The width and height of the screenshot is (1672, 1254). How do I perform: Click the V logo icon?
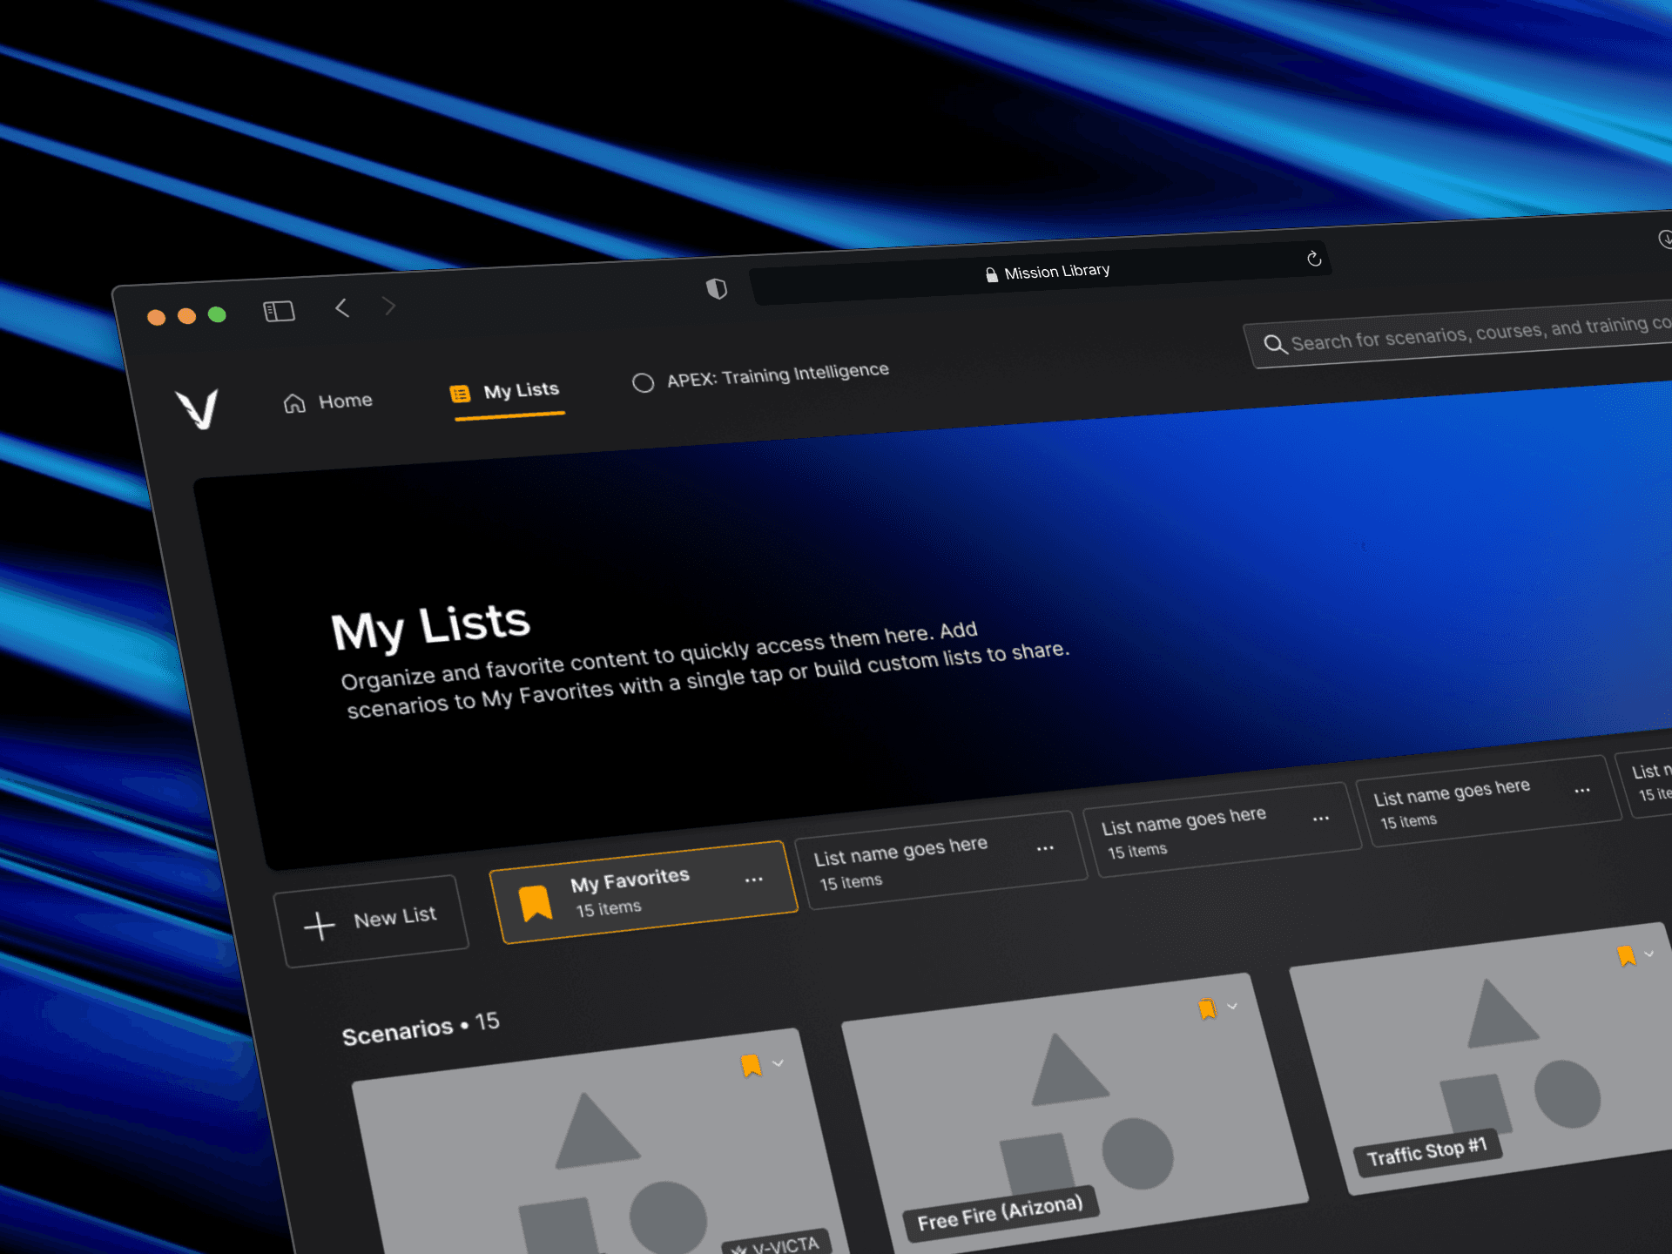(198, 408)
